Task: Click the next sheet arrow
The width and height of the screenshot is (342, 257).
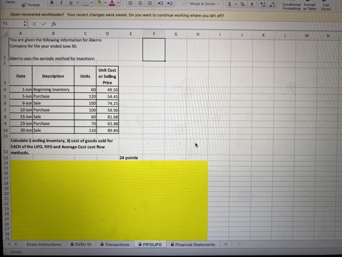Action: (x=16, y=244)
